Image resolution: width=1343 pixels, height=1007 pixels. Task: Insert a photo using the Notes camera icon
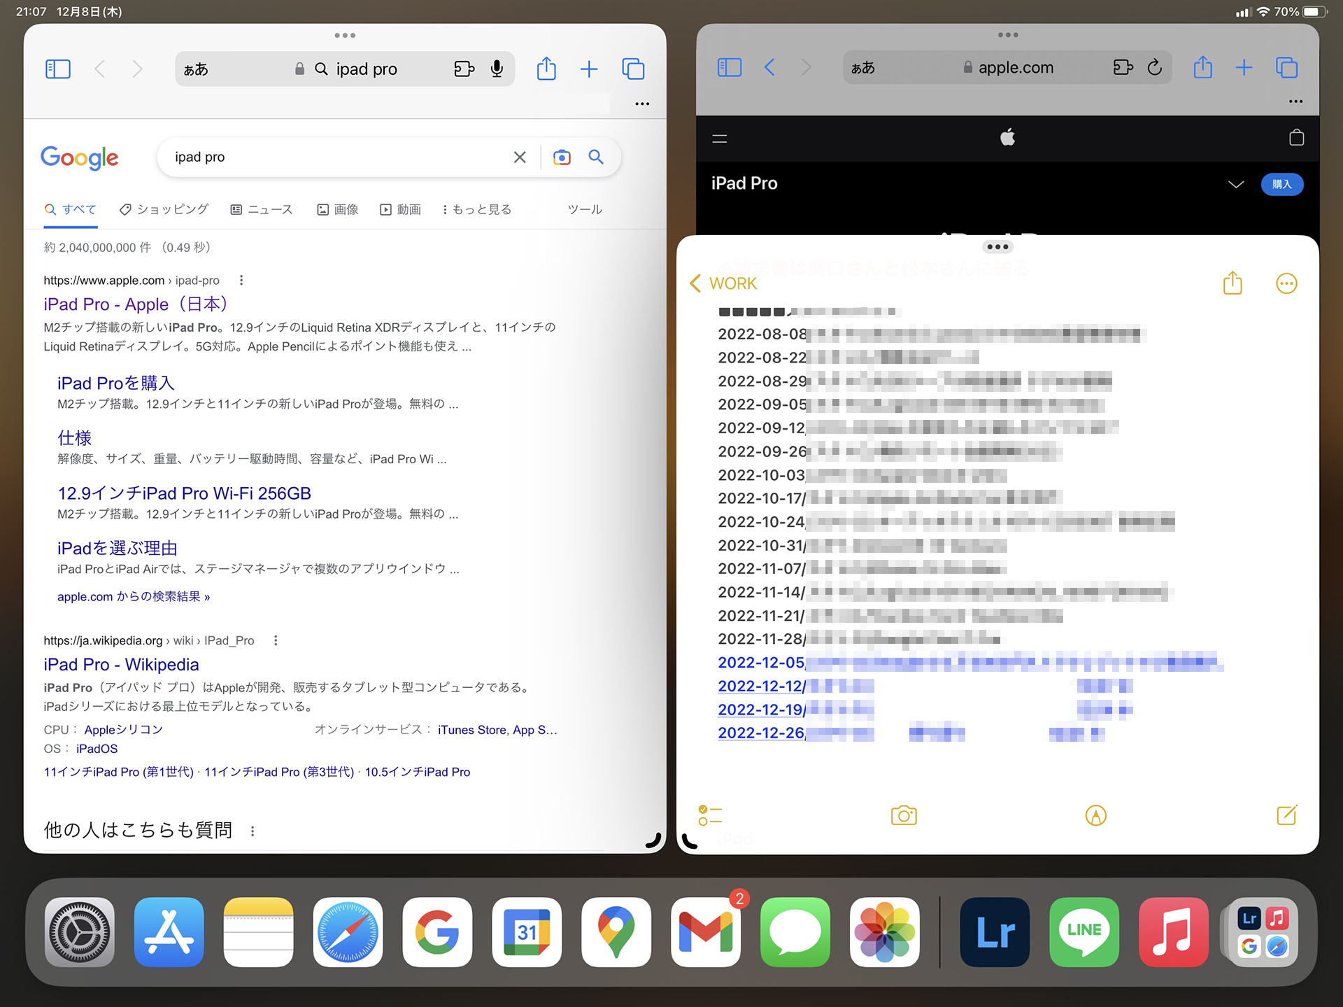(x=903, y=815)
